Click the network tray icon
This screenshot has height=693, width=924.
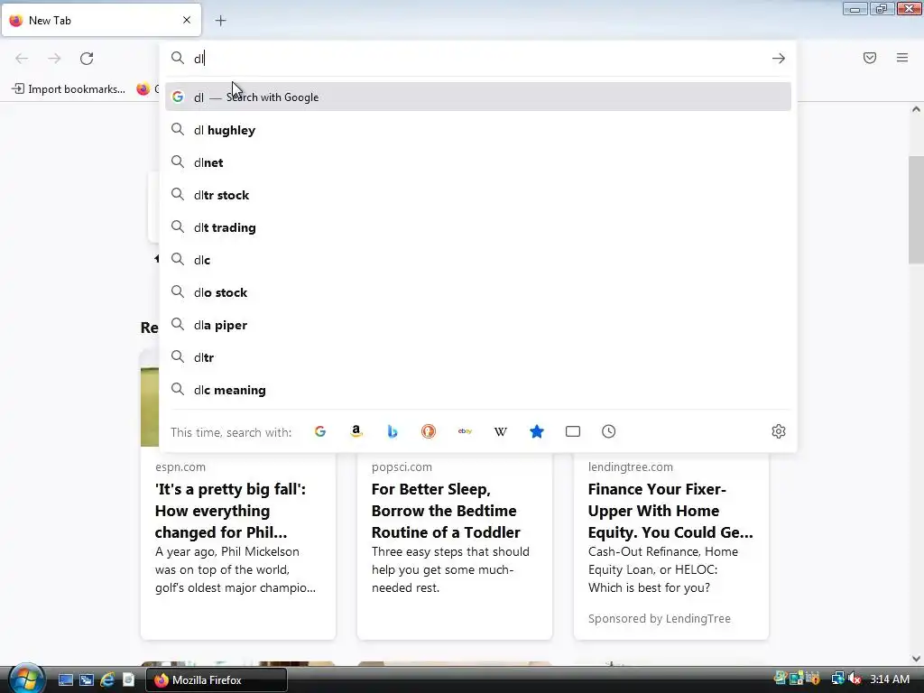coord(837,679)
